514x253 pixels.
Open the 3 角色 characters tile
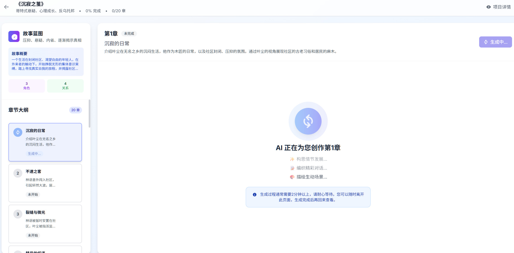pyautogui.click(x=27, y=86)
